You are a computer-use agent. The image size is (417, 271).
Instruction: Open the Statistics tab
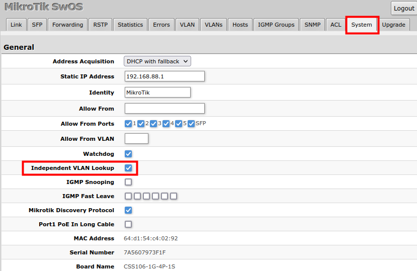click(x=130, y=25)
